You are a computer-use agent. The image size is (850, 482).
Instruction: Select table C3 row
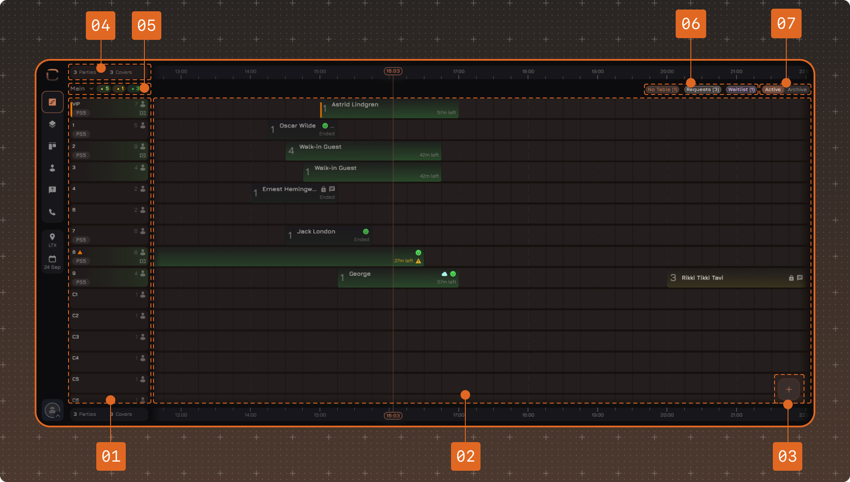109,342
